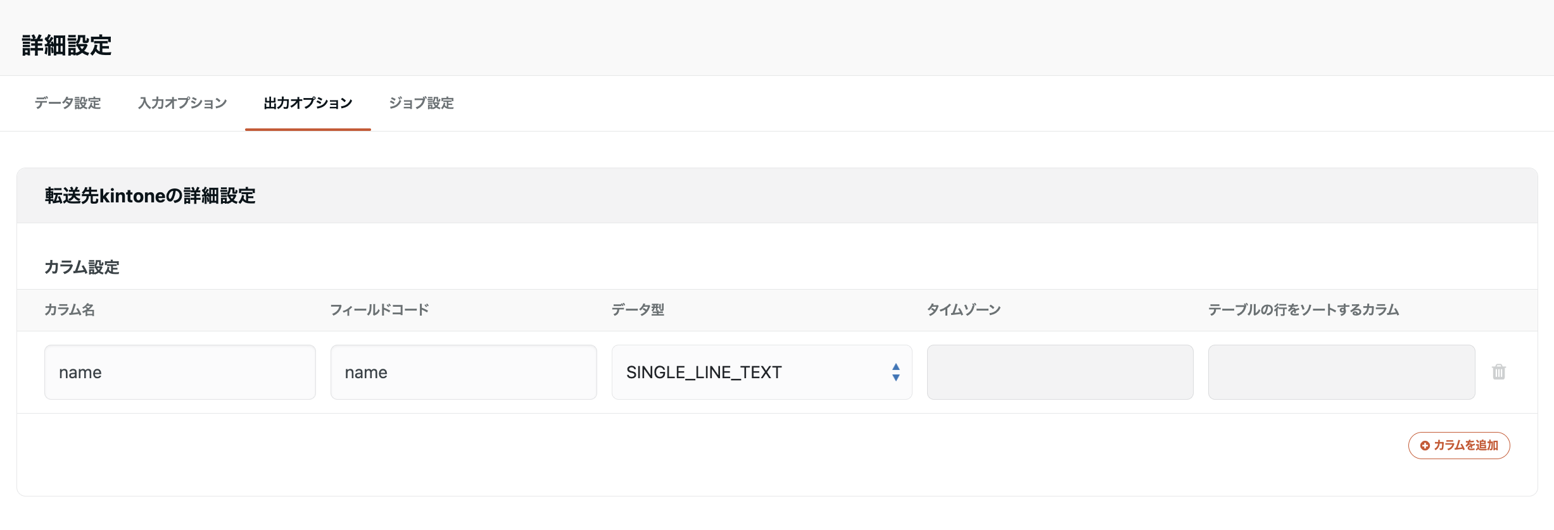Switch to the データ設定 tab
The width and height of the screenshot is (1554, 530).
(67, 103)
